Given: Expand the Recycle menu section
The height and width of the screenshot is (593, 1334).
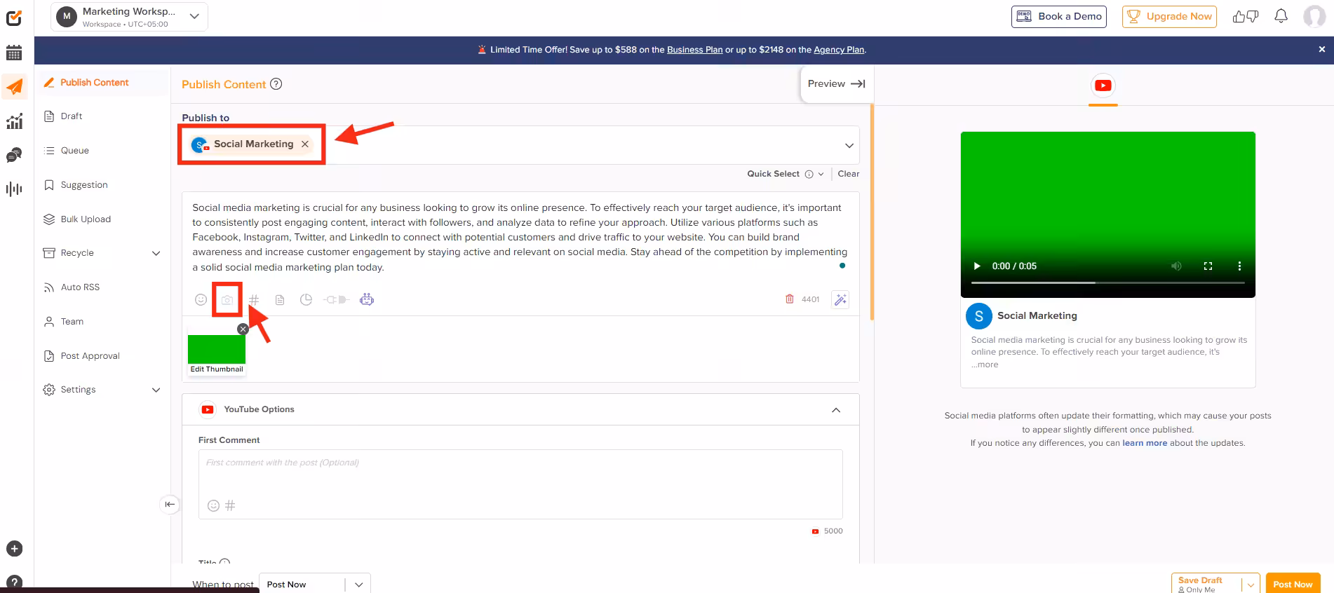Looking at the screenshot, I should 156,253.
